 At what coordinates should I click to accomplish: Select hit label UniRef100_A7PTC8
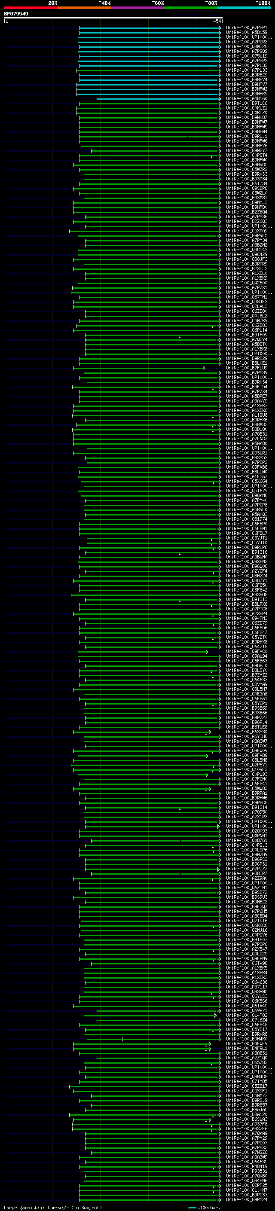(246, 609)
